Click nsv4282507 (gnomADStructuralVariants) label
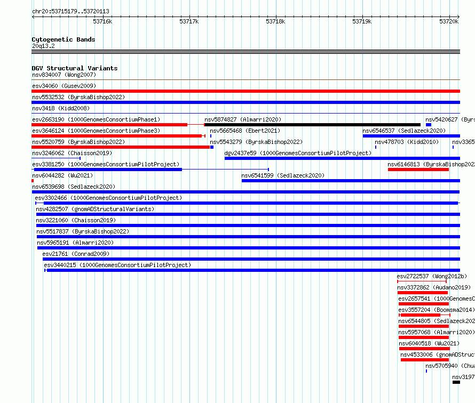The width and height of the screenshot is (475, 403). 95,209
